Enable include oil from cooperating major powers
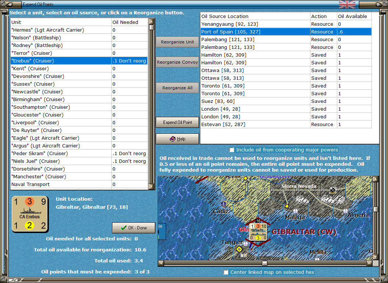 point(231,150)
